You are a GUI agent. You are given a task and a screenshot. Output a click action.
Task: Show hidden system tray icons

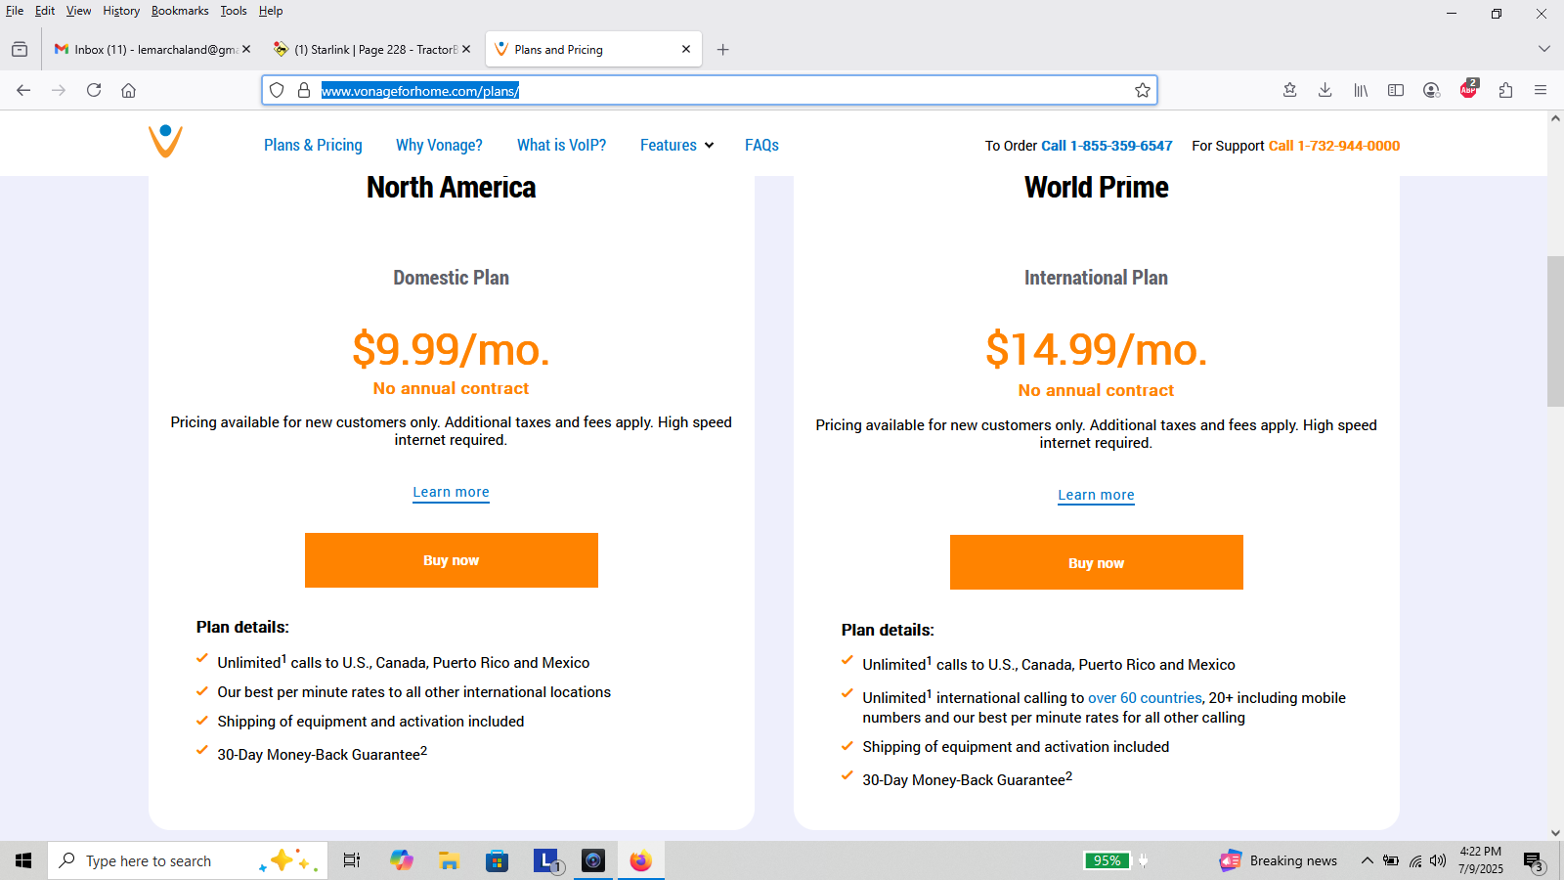(x=1368, y=860)
